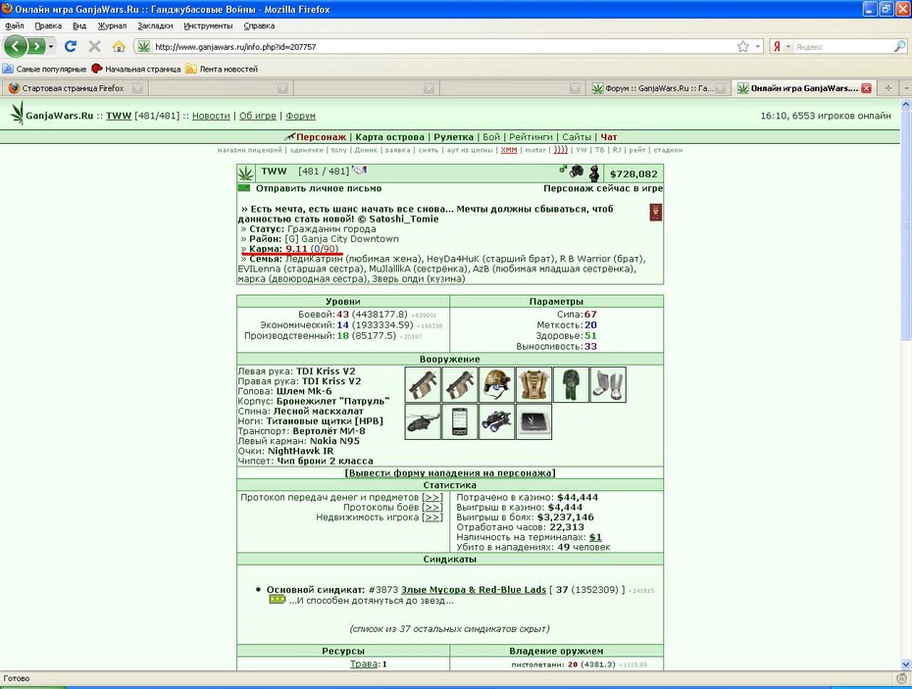Open the Yandex search engine selector
This screenshot has width=912, height=689.
[x=780, y=46]
